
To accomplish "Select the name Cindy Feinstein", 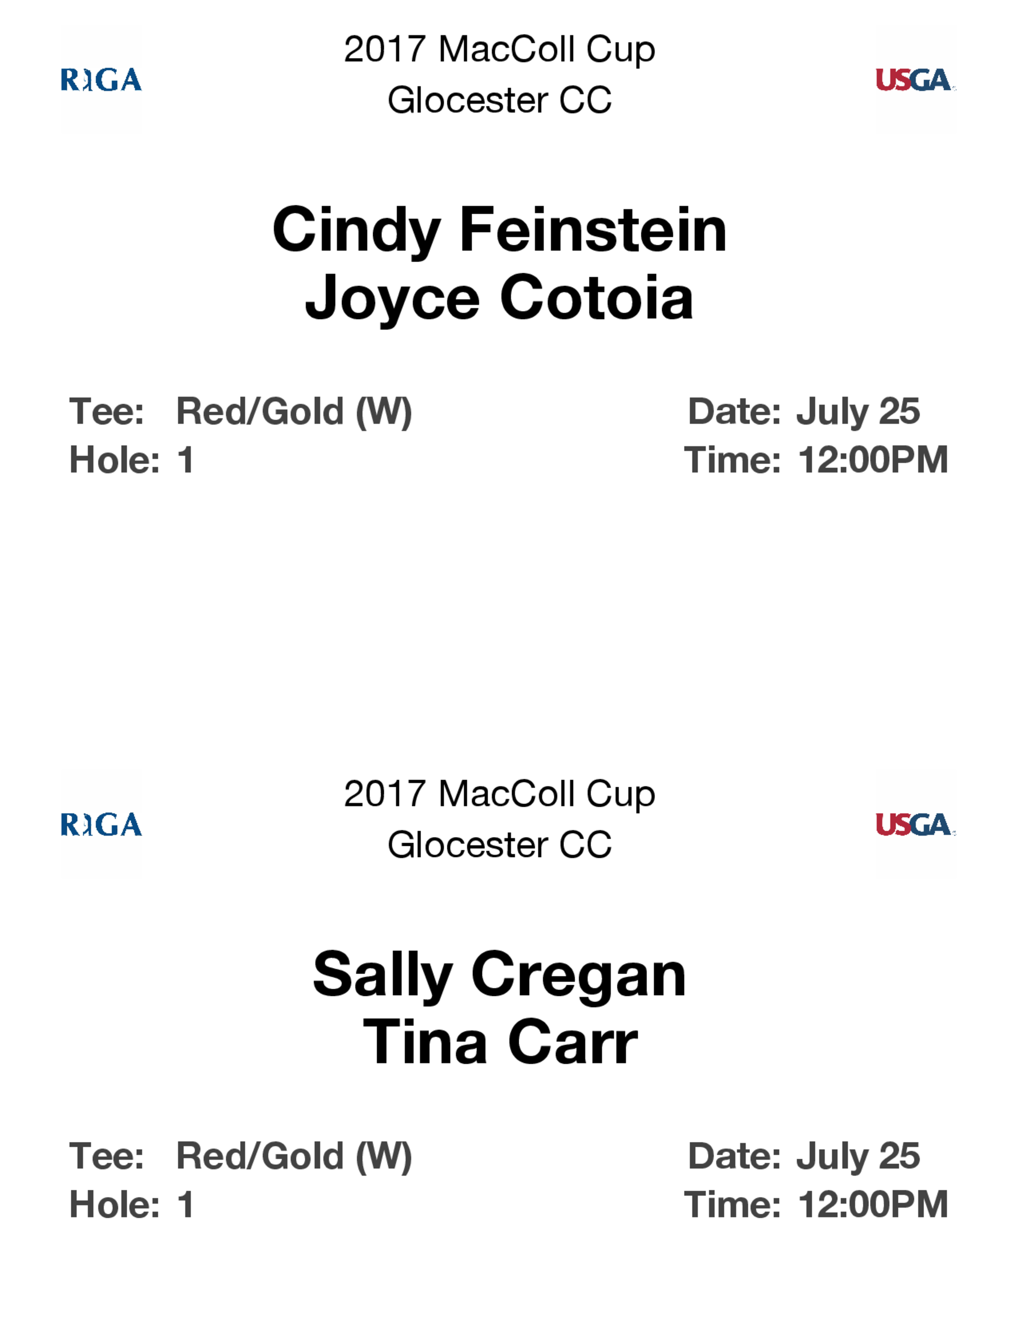I will pos(499,231).
